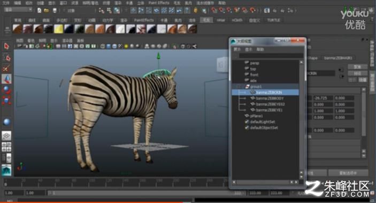Image resolution: width=376 pixels, height=203 pixels.
Task: Select the Rotate tool in toolbox
Action: [6, 90]
